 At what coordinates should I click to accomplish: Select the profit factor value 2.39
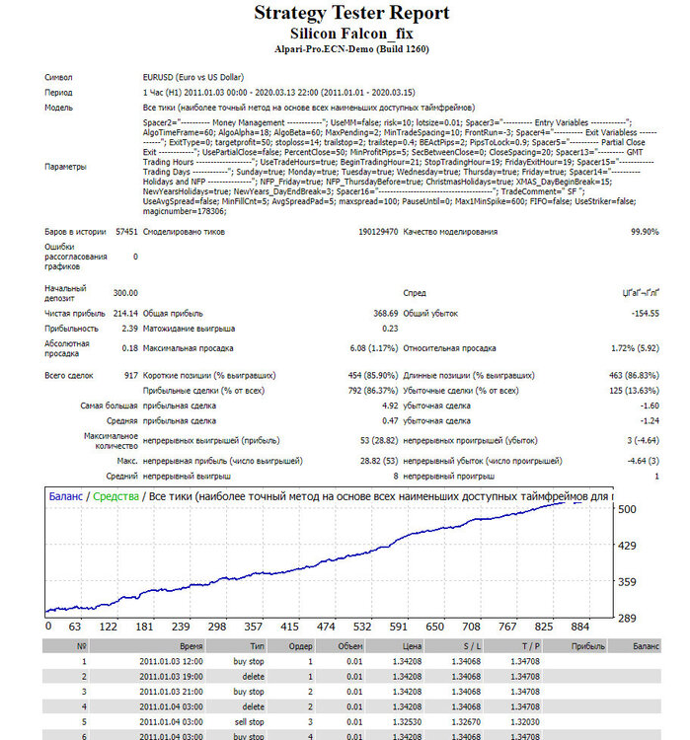tap(130, 329)
